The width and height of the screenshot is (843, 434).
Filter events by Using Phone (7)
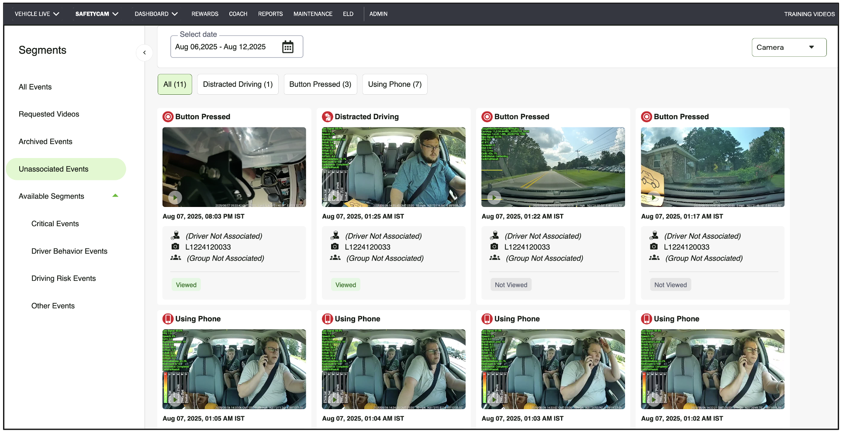[x=394, y=84]
